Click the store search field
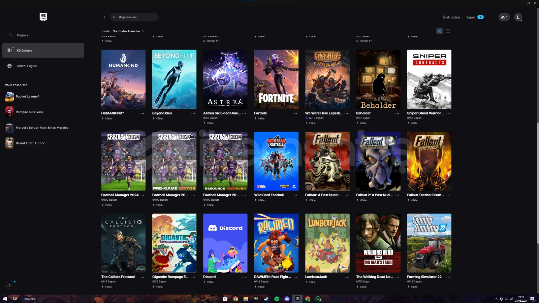 click(x=134, y=17)
